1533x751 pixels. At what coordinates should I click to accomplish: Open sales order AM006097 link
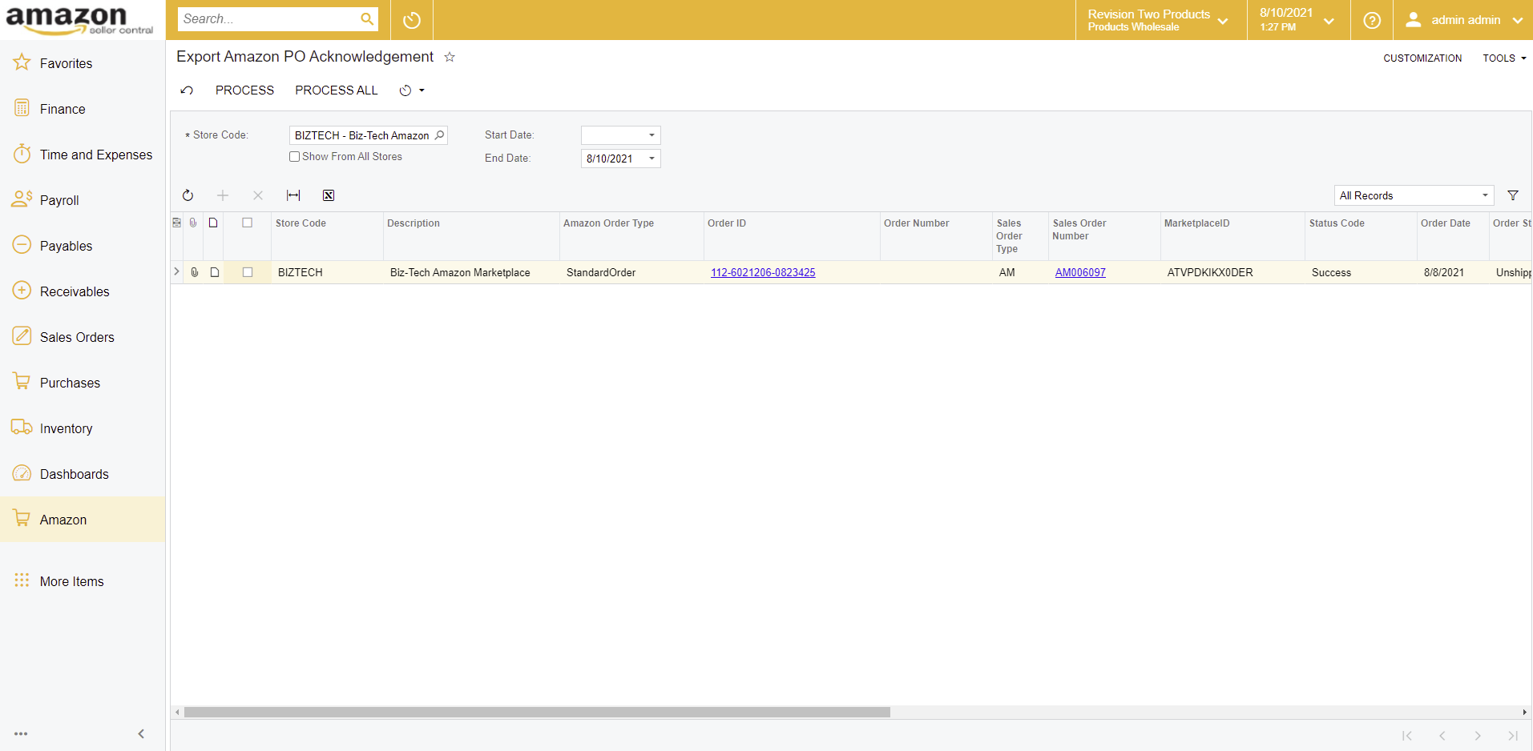pyautogui.click(x=1080, y=272)
